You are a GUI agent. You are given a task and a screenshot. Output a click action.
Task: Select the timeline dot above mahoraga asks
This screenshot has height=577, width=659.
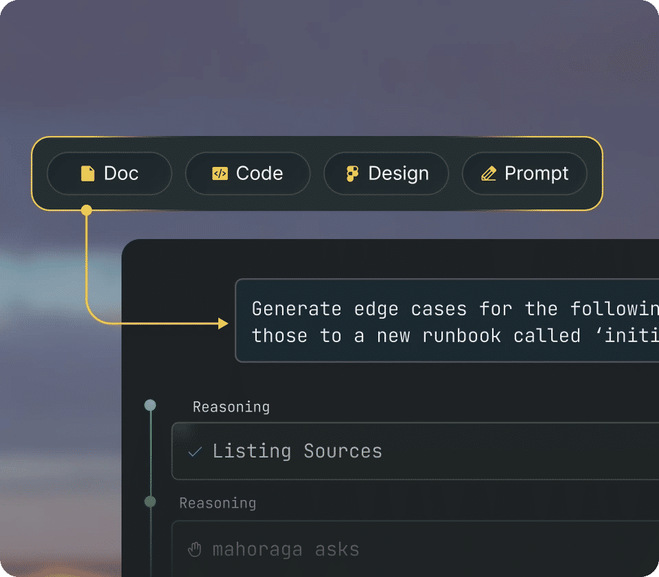click(x=150, y=501)
